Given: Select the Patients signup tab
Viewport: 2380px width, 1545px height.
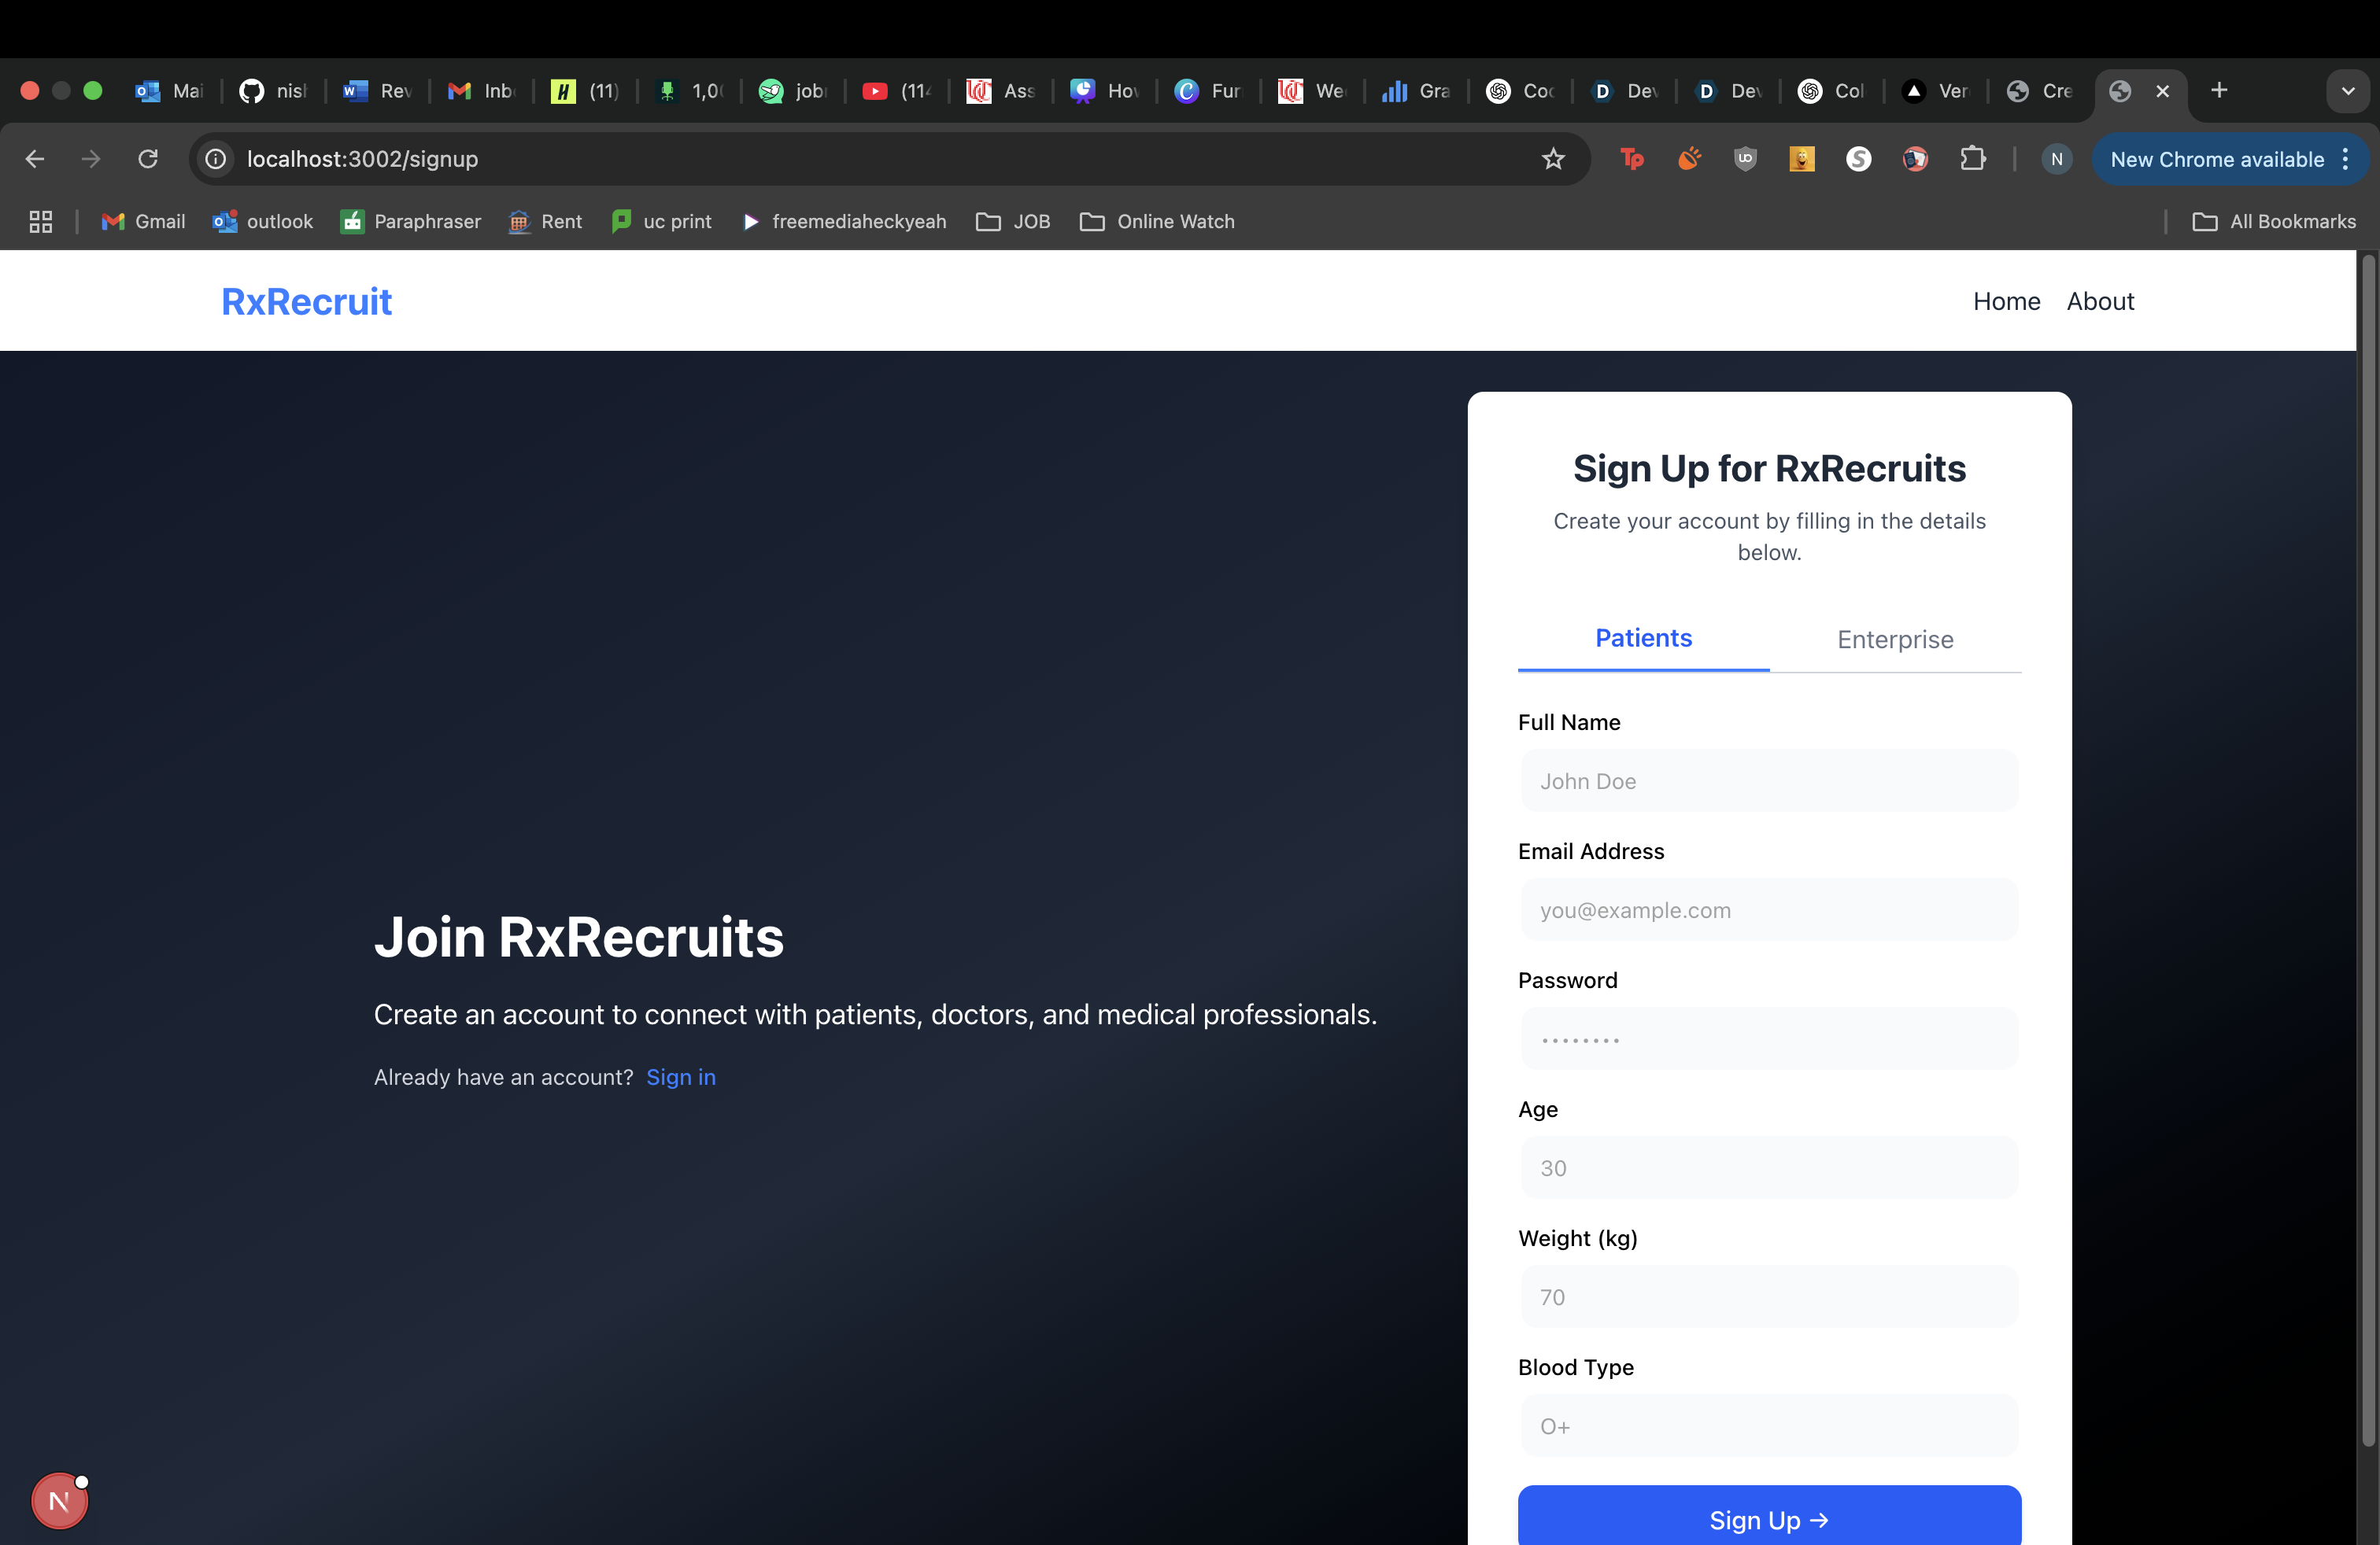Looking at the screenshot, I should tap(1643, 639).
